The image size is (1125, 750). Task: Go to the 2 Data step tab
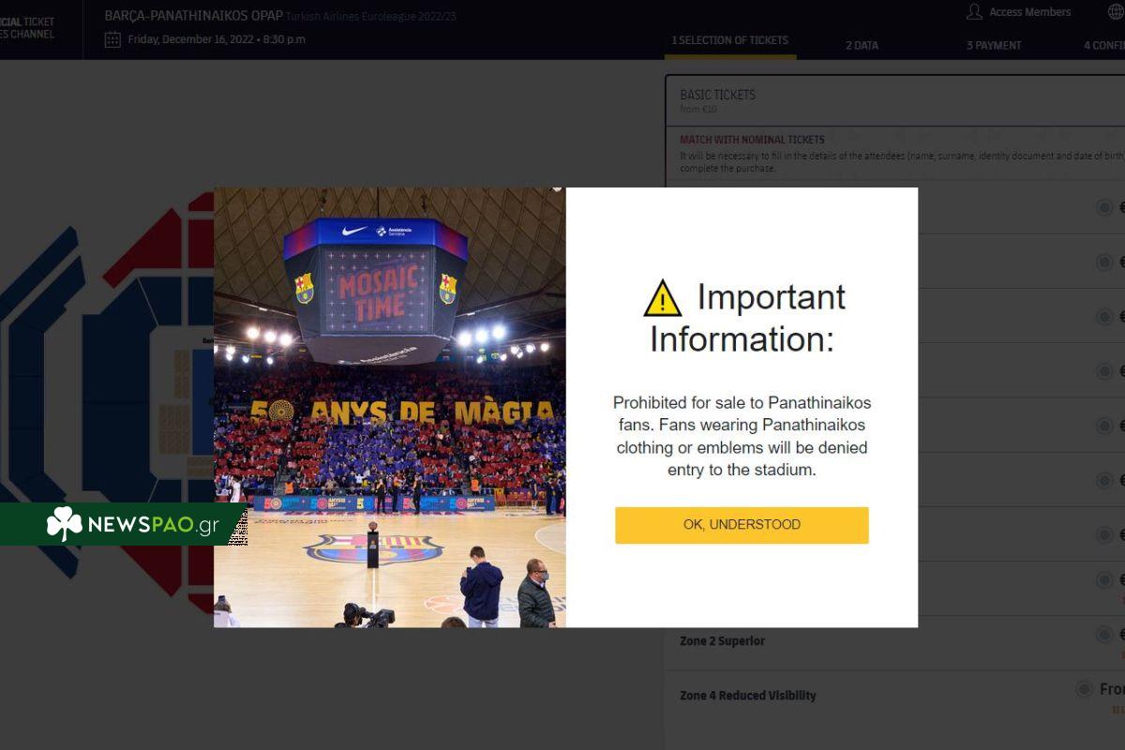862,45
